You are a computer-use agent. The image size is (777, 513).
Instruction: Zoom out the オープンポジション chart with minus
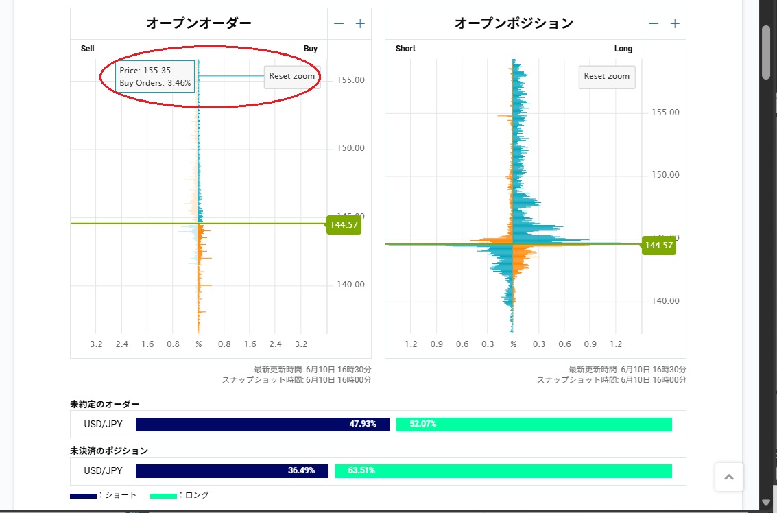[x=654, y=23]
